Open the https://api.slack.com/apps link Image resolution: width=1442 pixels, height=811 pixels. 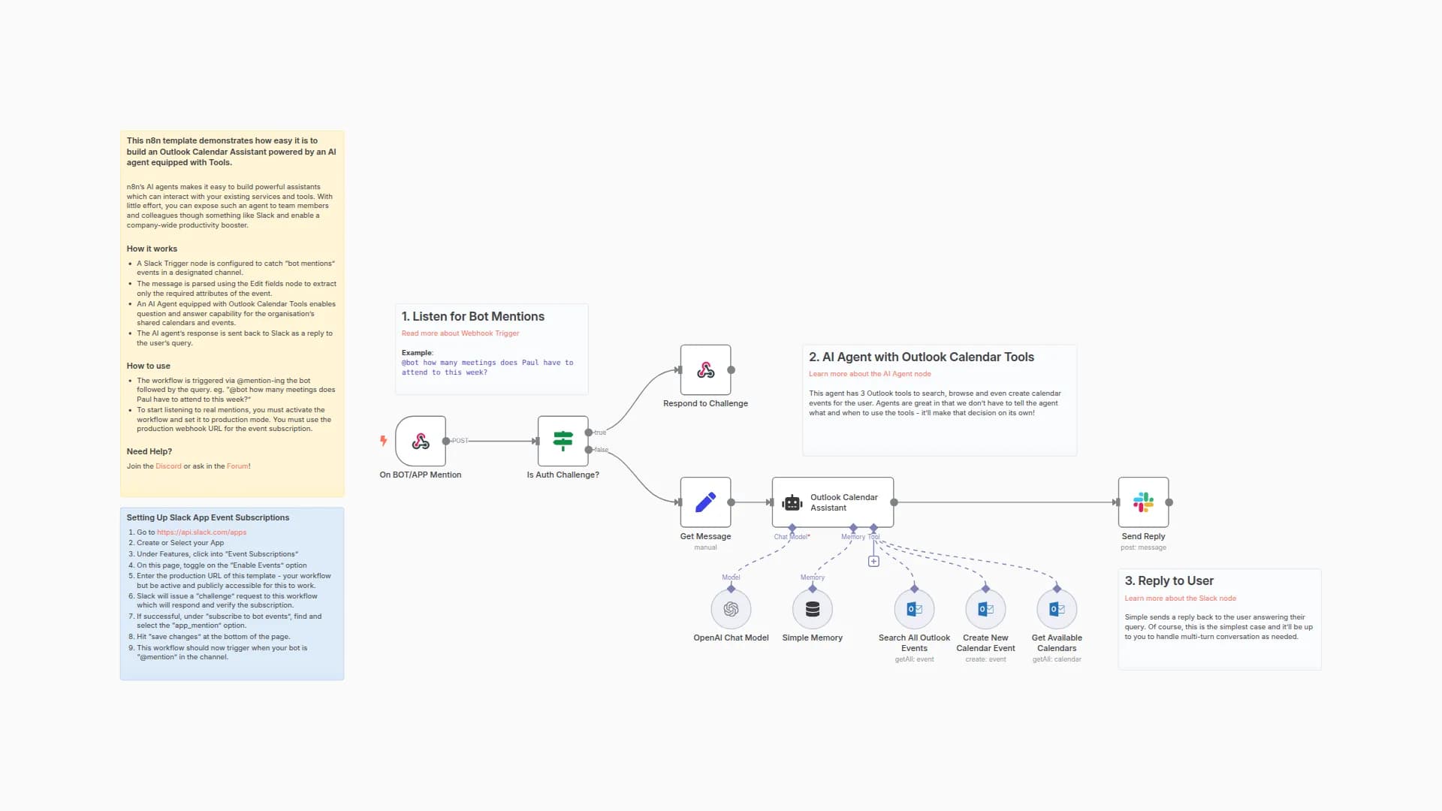point(201,532)
